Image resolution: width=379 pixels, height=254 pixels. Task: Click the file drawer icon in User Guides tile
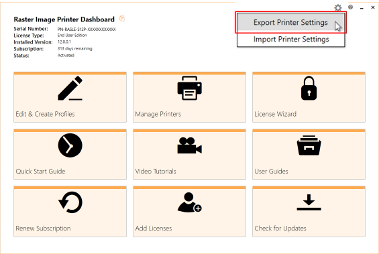(x=309, y=145)
